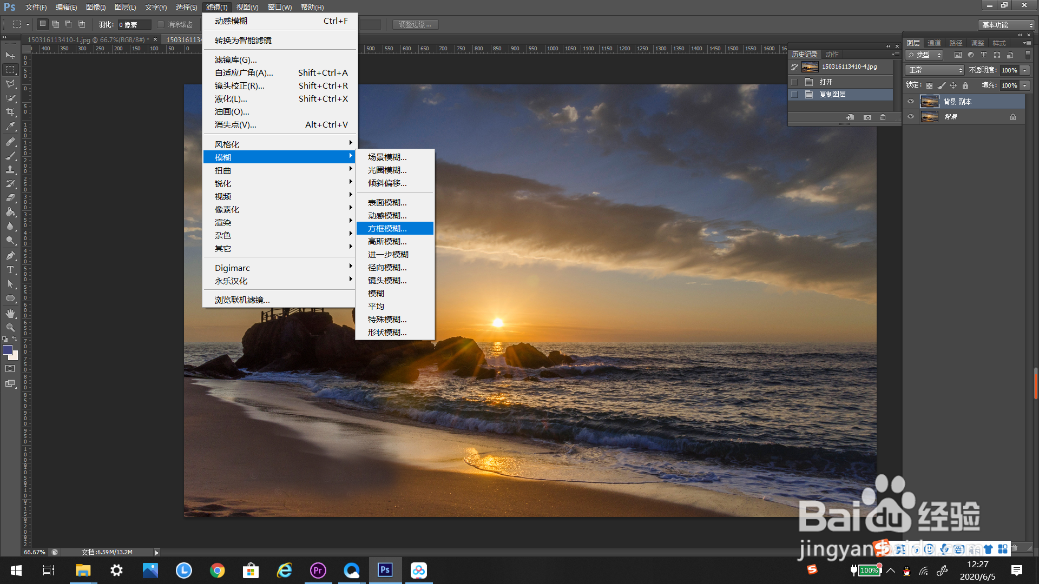
Task: Select the Eyedropper tool
Action: tap(10, 127)
